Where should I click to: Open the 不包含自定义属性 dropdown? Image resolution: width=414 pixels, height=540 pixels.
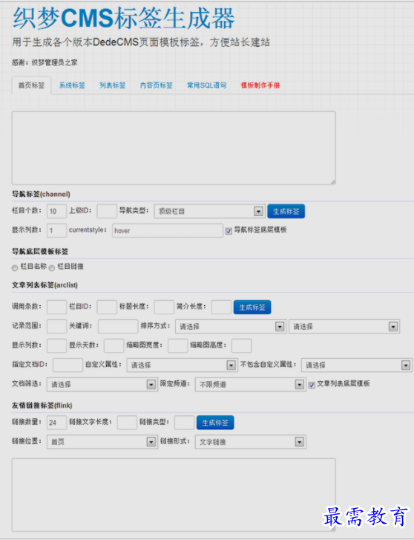click(357, 365)
